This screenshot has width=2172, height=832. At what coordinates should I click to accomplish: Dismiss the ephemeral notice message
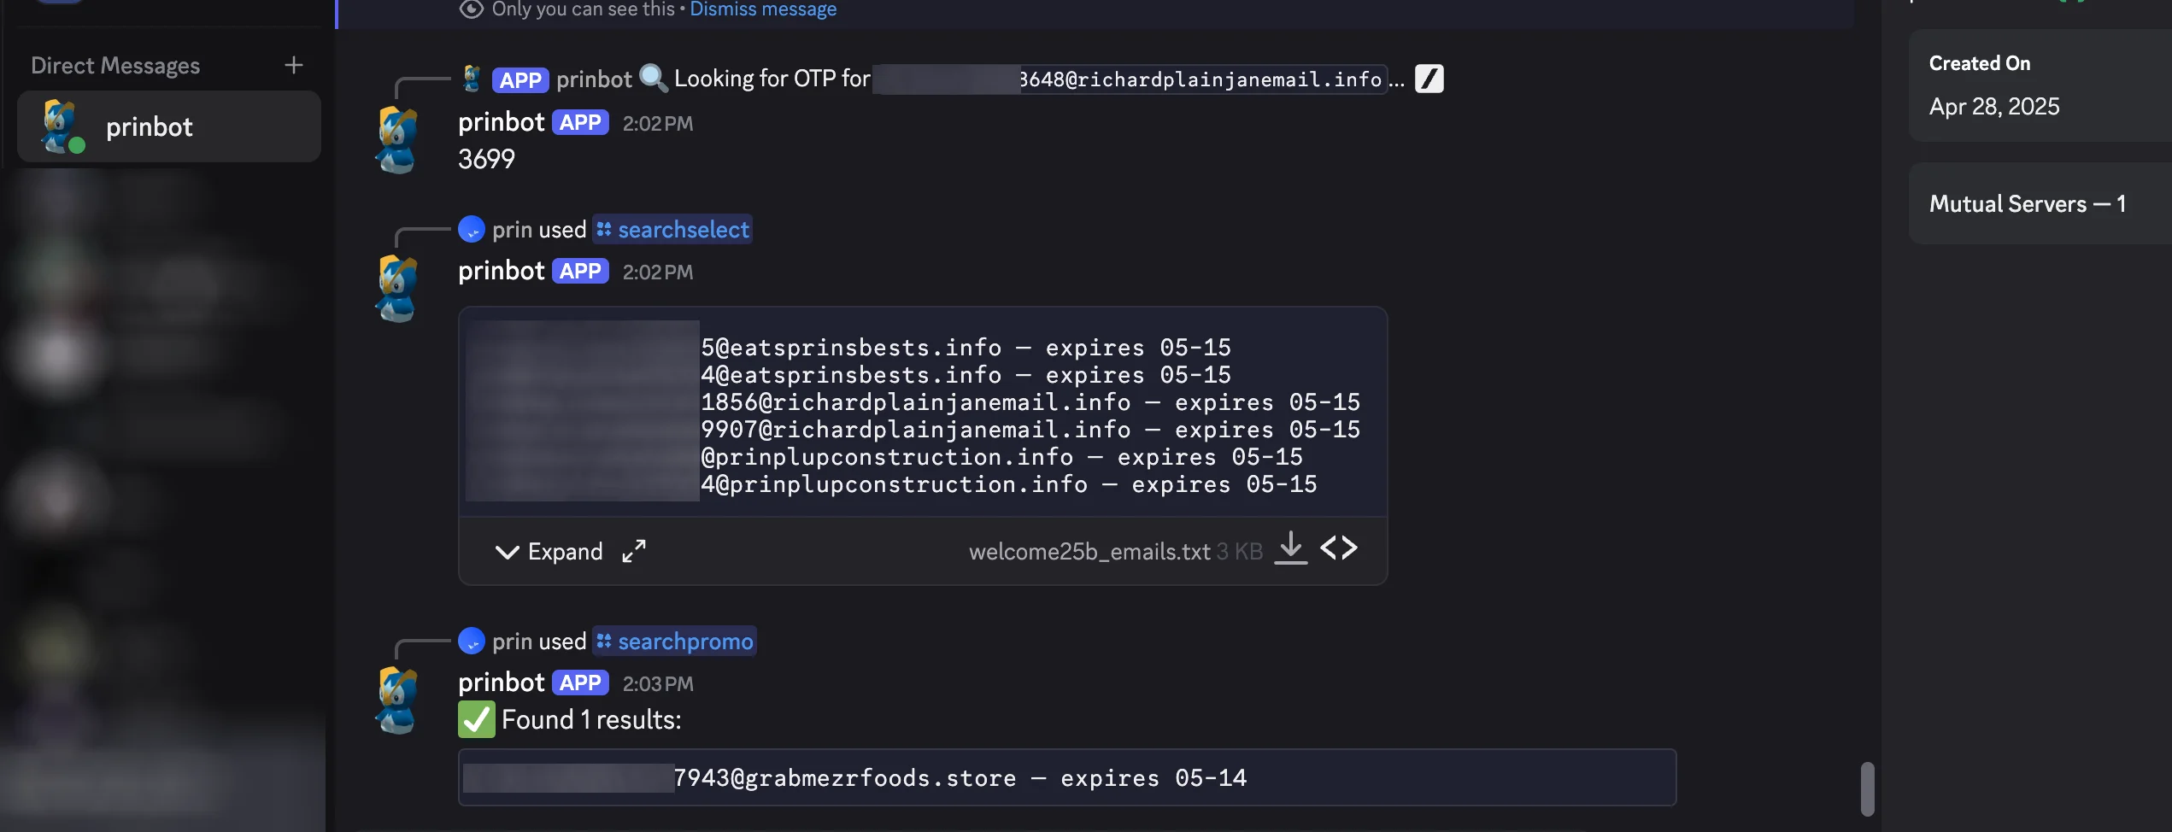tap(763, 9)
